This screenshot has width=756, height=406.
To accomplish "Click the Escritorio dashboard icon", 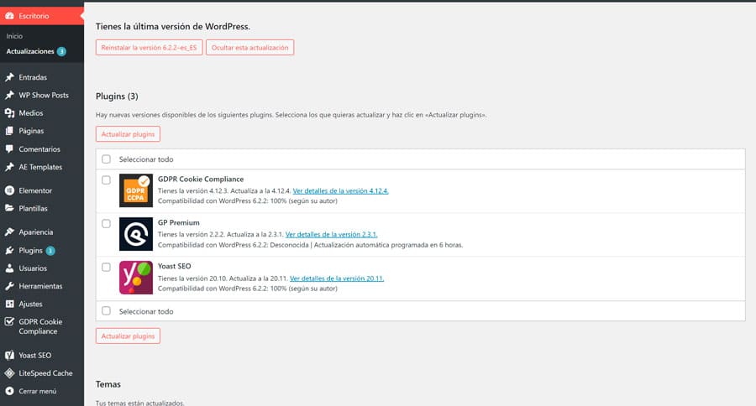I will pos(9,16).
